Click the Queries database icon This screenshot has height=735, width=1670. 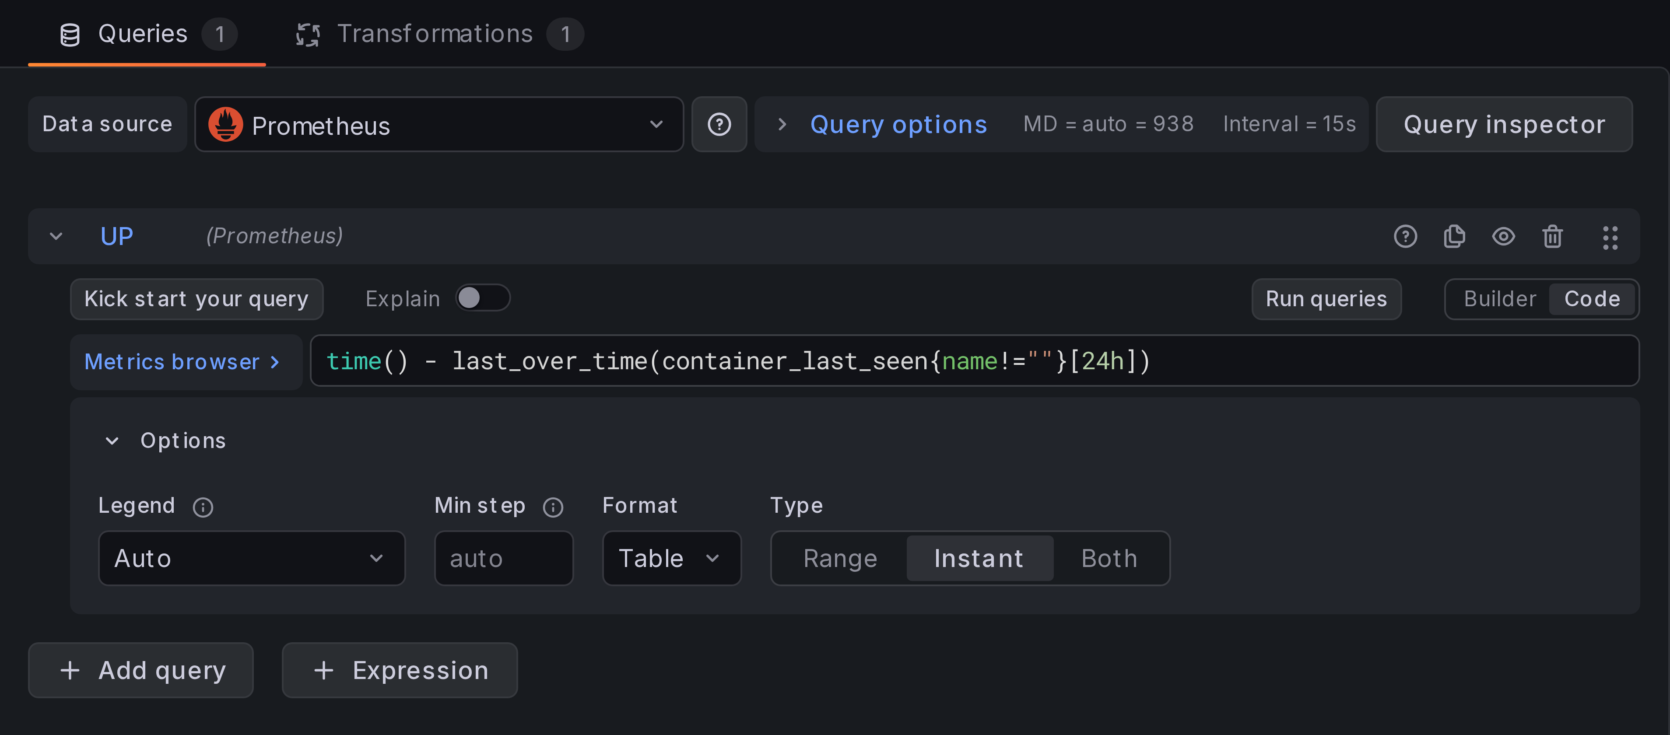[70, 35]
